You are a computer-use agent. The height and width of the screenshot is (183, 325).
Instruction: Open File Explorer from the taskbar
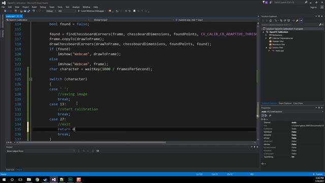click(29, 179)
